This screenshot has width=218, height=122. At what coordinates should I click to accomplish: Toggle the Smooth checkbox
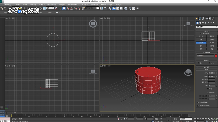[208, 89]
